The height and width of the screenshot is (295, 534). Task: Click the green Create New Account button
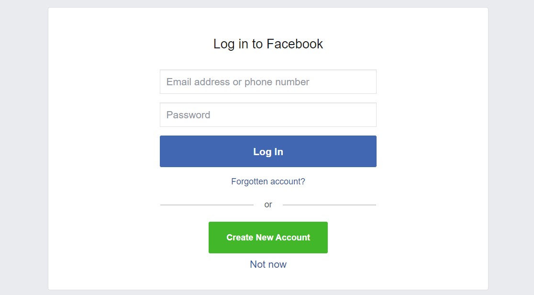(268, 238)
